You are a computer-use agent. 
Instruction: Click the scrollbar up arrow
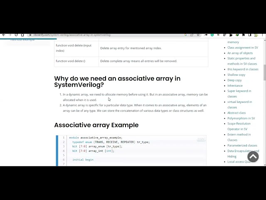pos(265,40)
